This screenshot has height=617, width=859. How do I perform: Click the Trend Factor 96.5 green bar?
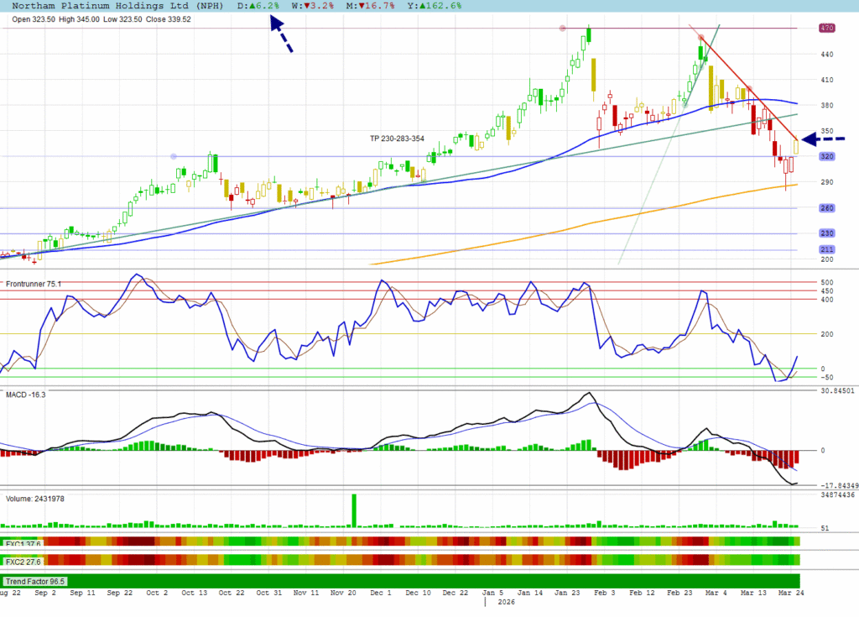pos(399,581)
